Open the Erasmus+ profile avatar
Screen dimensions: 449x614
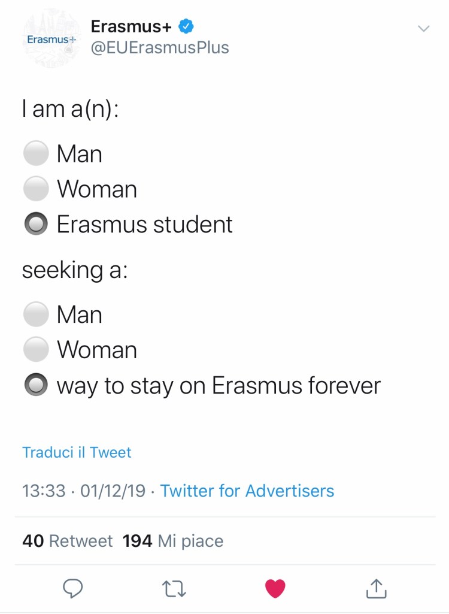tap(51, 39)
